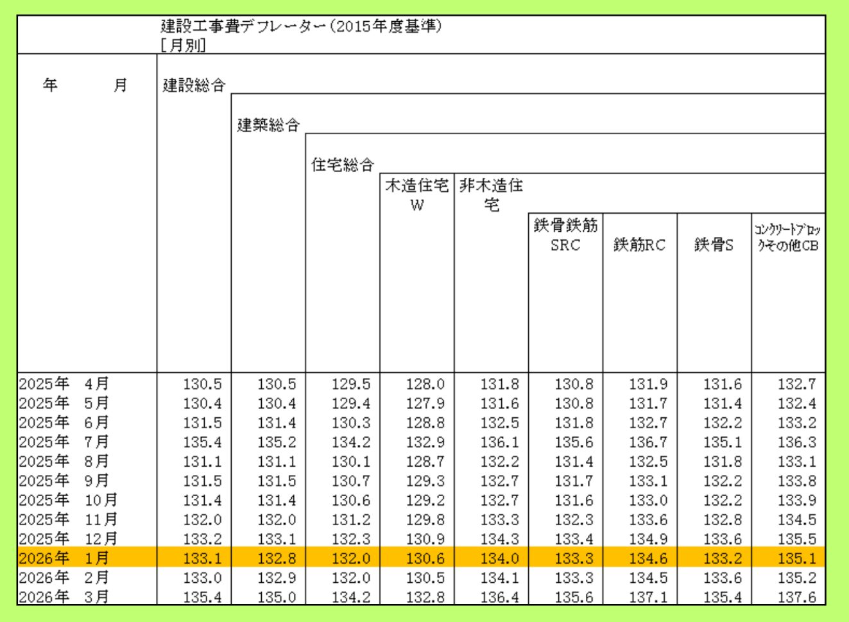This screenshot has width=849, height=622.
Task: Click 133.2 in the 2025年 6月 row
Action: (797, 423)
